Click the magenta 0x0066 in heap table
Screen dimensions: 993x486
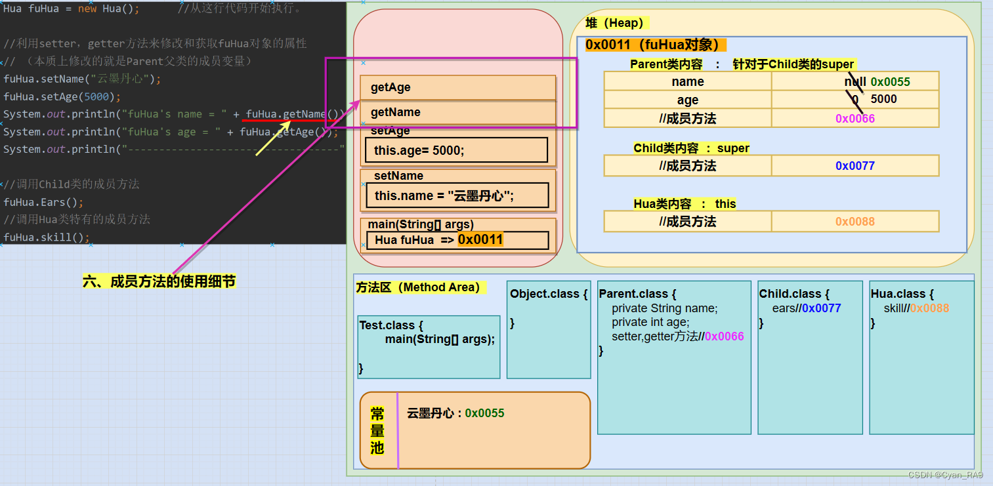point(855,118)
